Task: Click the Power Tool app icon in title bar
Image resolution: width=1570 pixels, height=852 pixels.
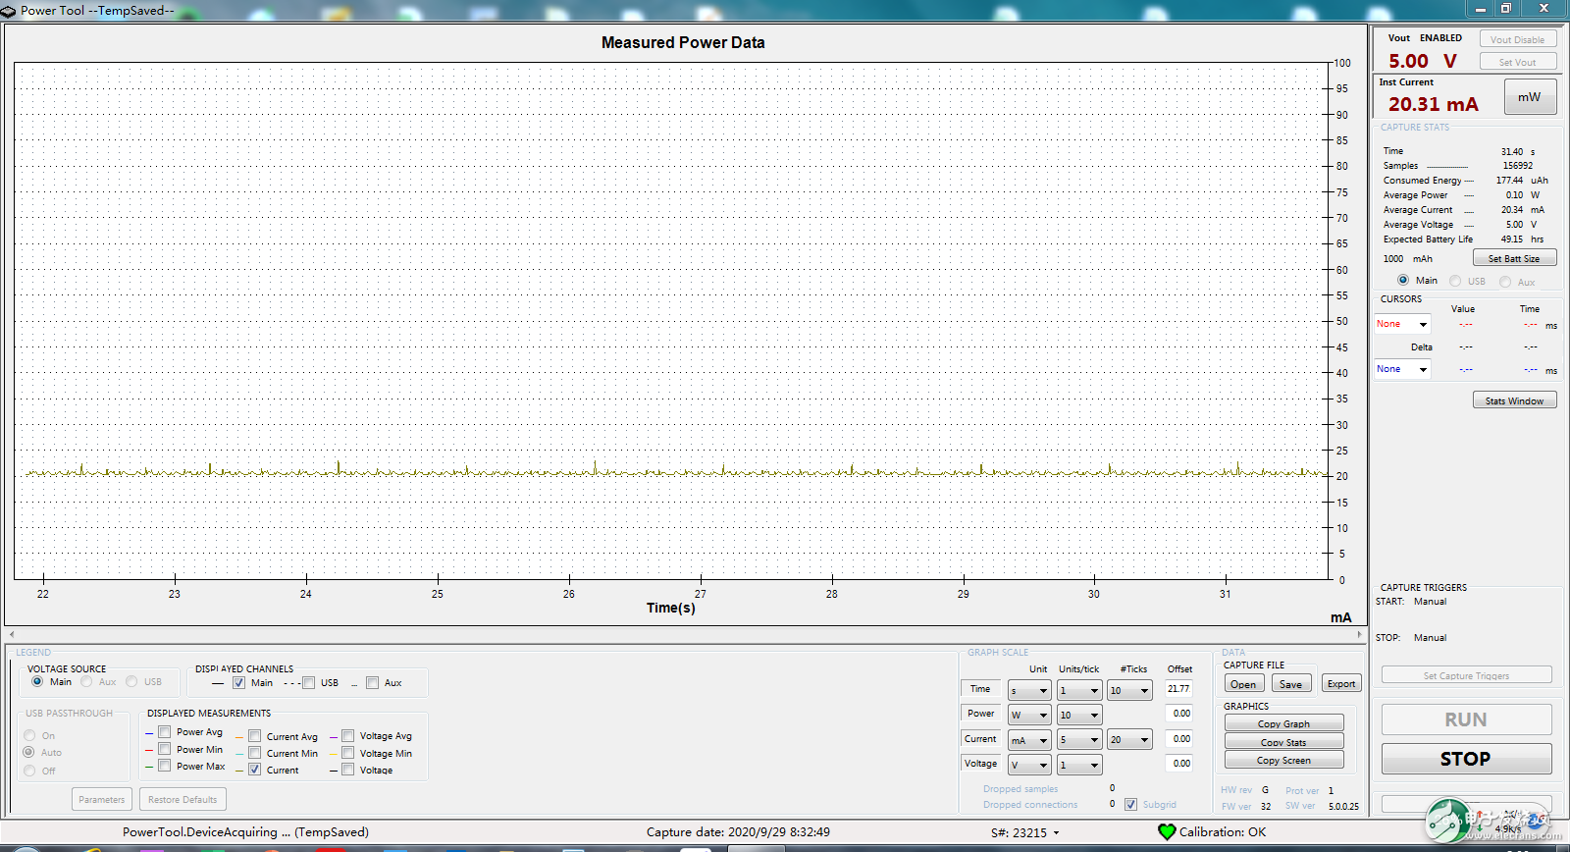Action: (9, 11)
